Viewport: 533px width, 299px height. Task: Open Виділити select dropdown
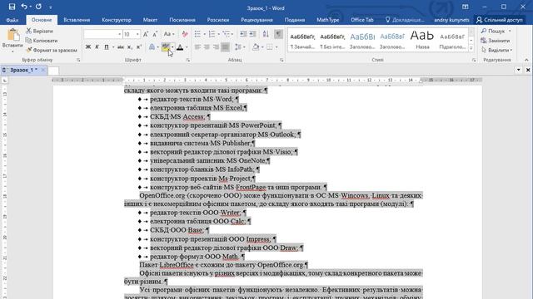(496, 50)
